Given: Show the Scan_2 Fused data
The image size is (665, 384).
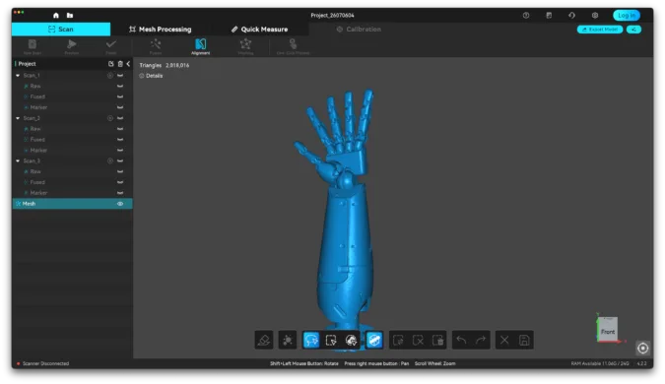Looking at the screenshot, I should (120, 140).
